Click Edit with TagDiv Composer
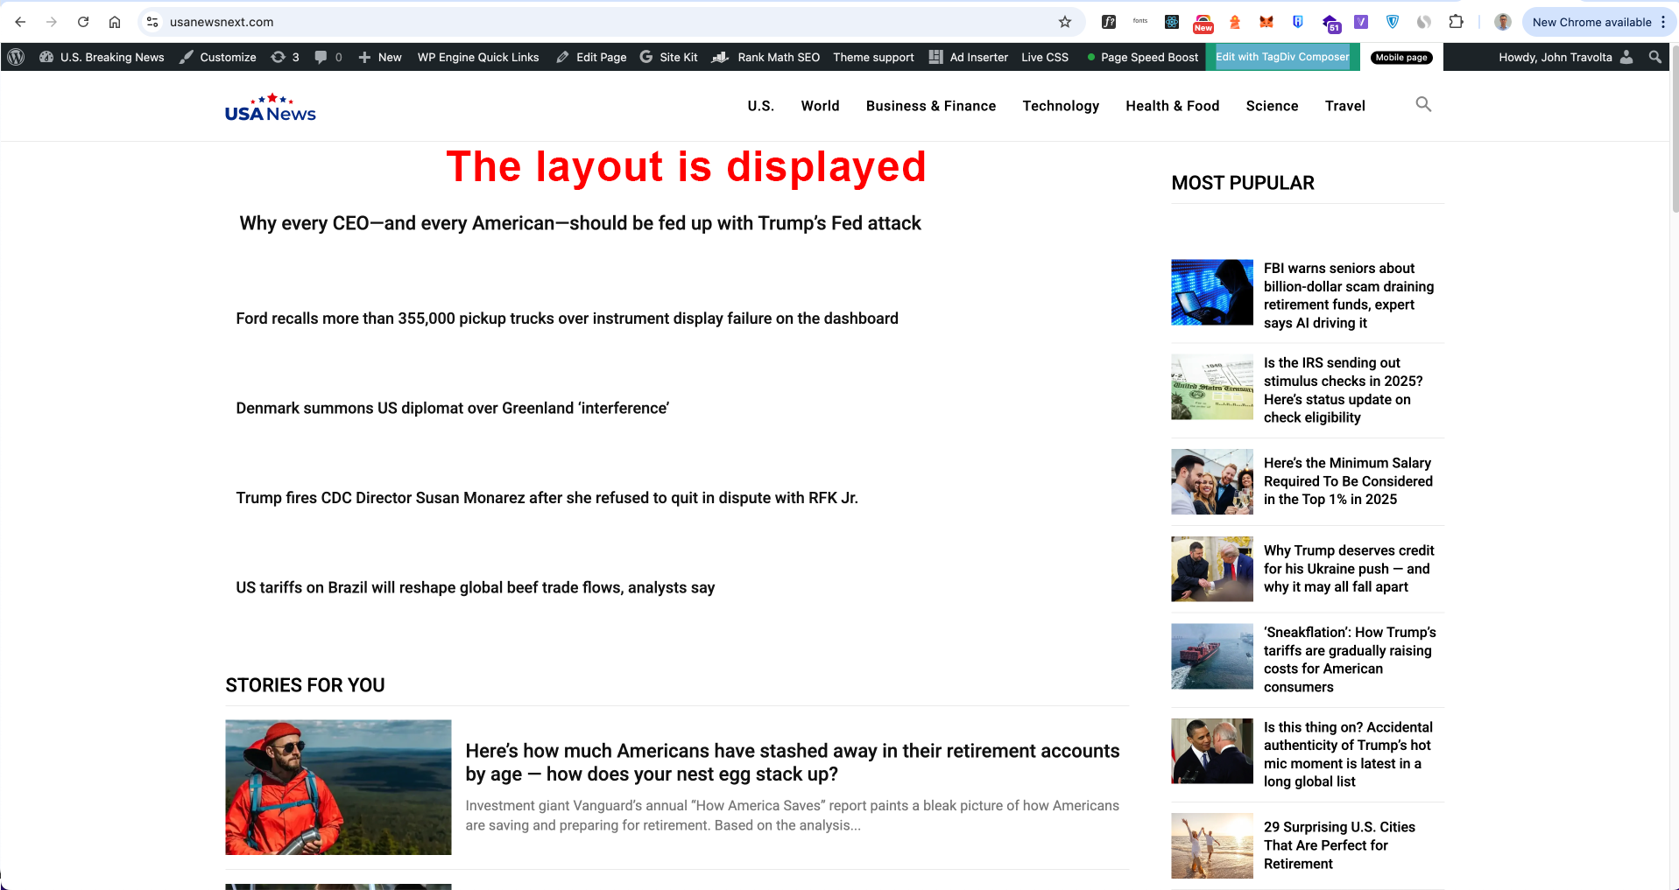This screenshot has height=890, width=1679. pos(1282,57)
